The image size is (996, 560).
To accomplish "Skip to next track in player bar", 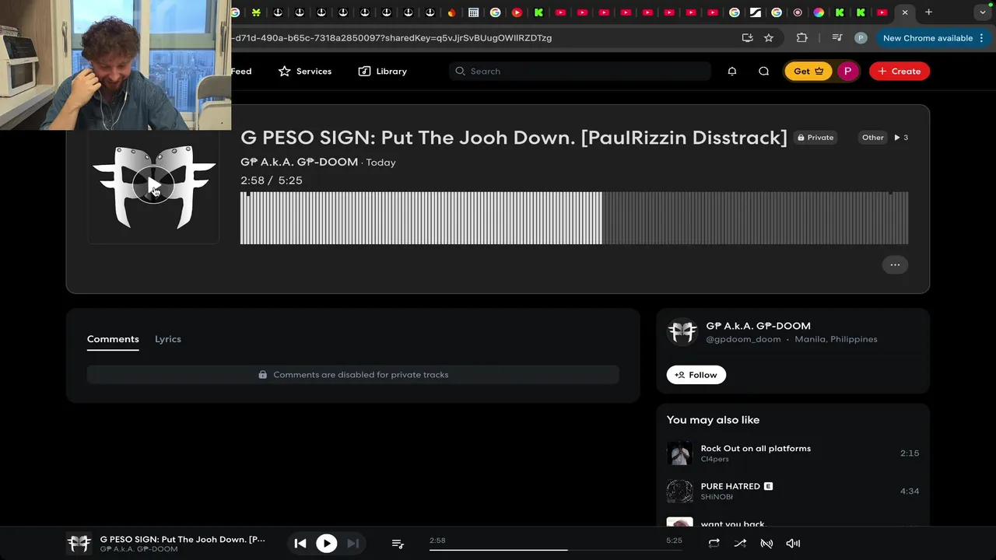I will pos(352,544).
